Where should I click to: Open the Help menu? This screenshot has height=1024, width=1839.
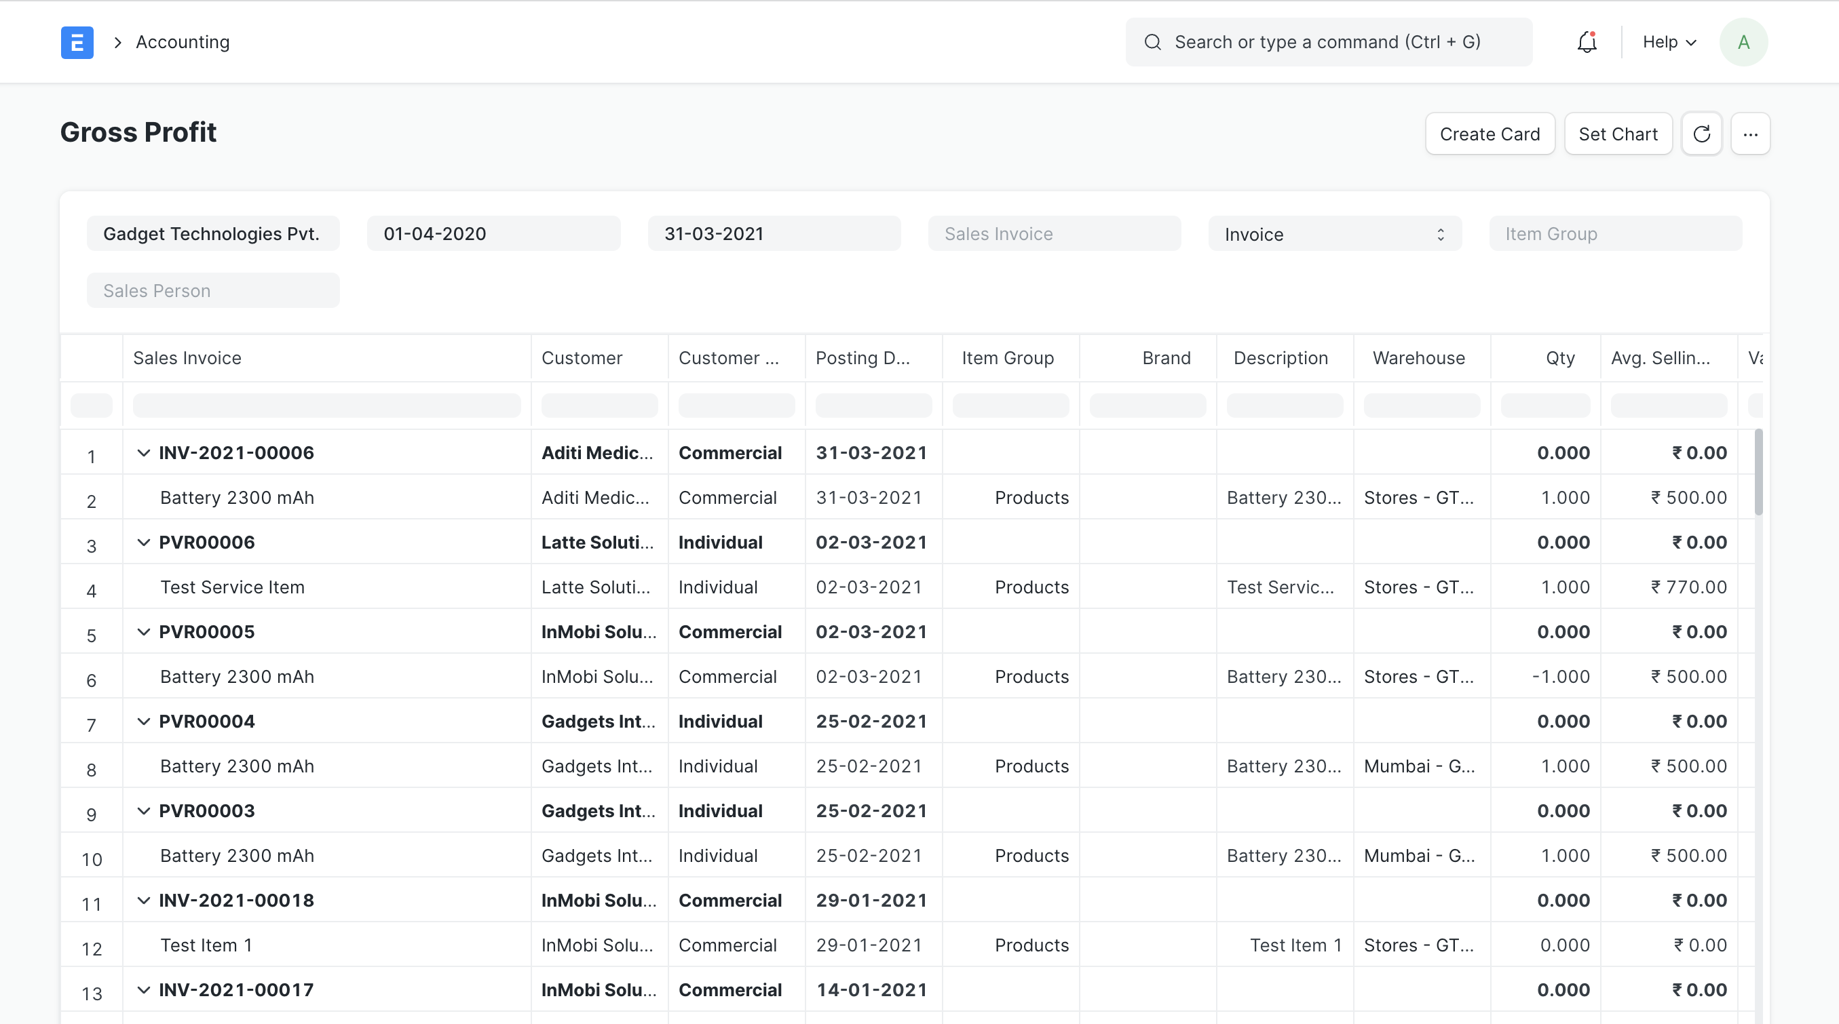pos(1669,42)
